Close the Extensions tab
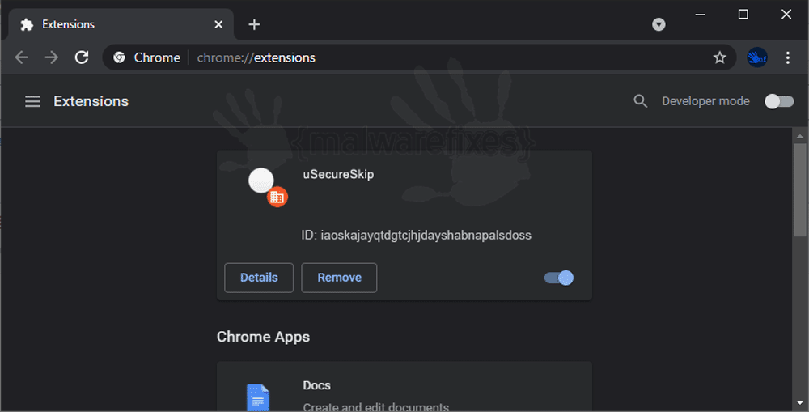809x412 pixels. point(218,24)
